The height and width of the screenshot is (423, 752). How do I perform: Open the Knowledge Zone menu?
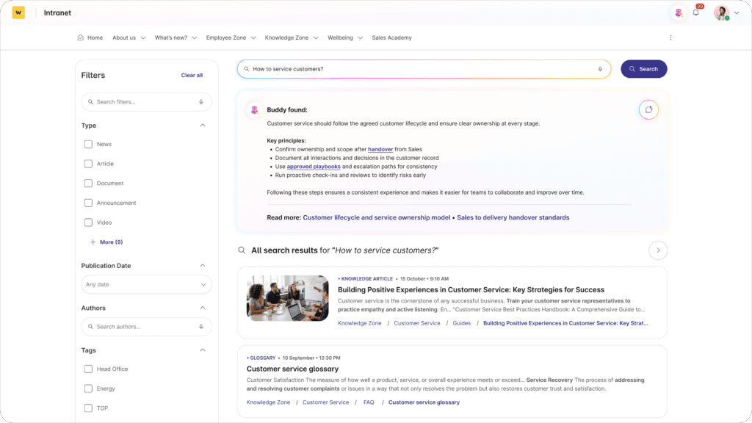tap(286, 37)
